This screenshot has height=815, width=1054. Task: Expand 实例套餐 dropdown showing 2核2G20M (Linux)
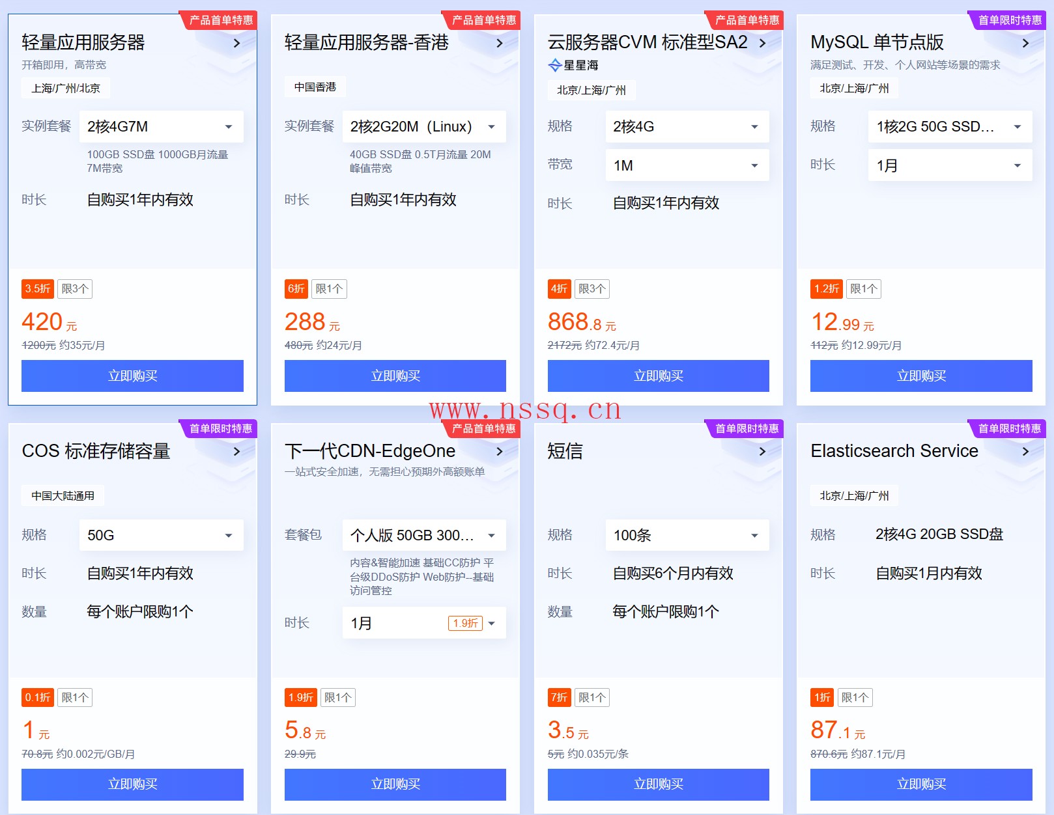[x=424, y=126]
